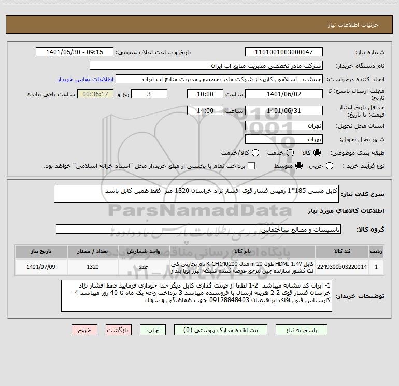Open اطلاعات تماس خریدار link
The image size is (399, 386).
click(85, 79)
